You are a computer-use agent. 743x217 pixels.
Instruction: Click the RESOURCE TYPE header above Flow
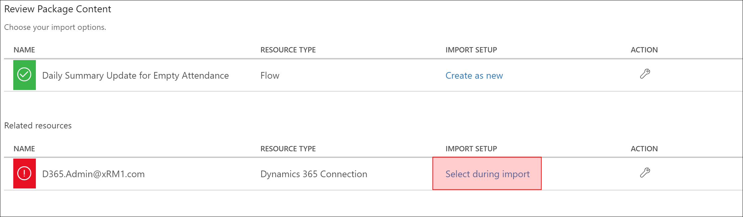click(x=288, y=50)
